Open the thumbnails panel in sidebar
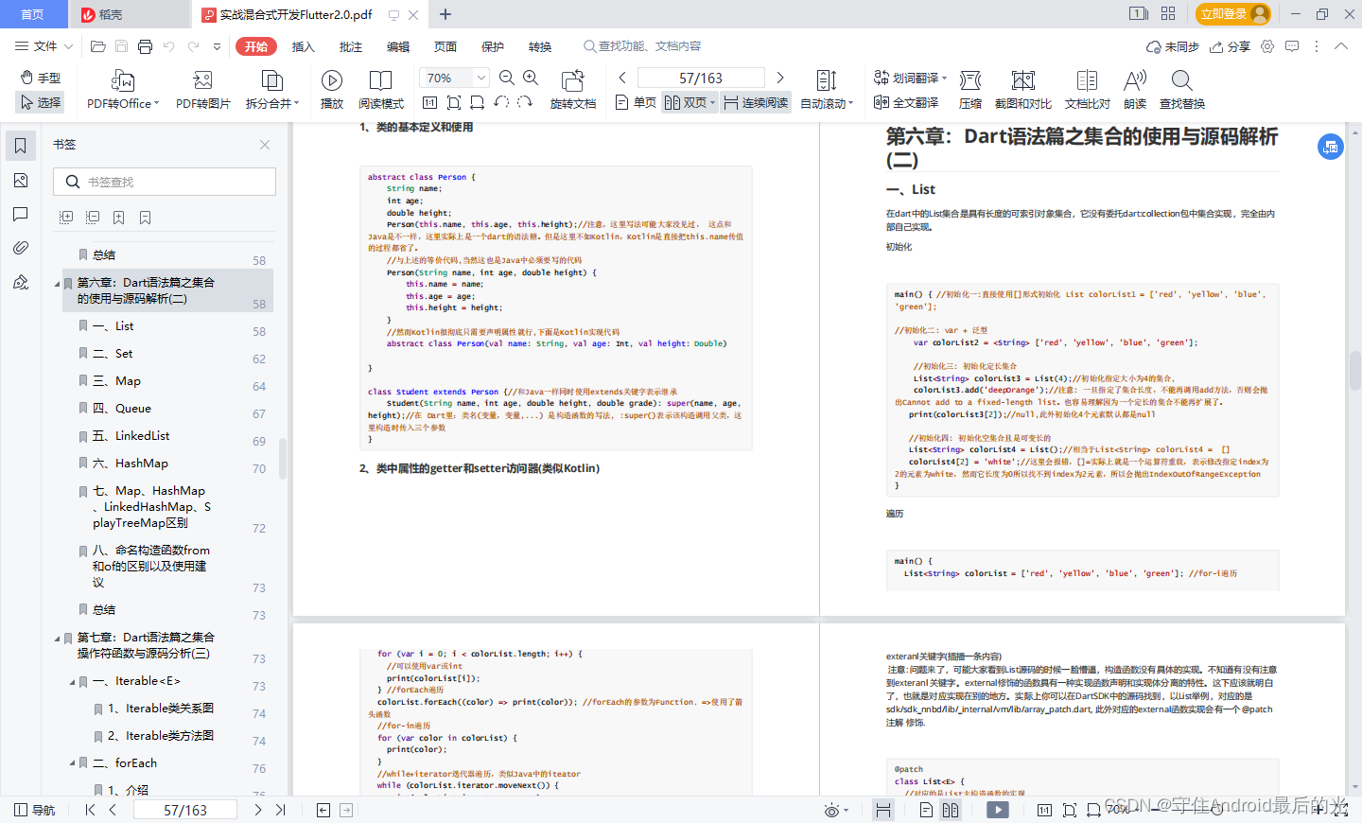The height and width of the screenshot is (823, 1362). coord(21,180)
